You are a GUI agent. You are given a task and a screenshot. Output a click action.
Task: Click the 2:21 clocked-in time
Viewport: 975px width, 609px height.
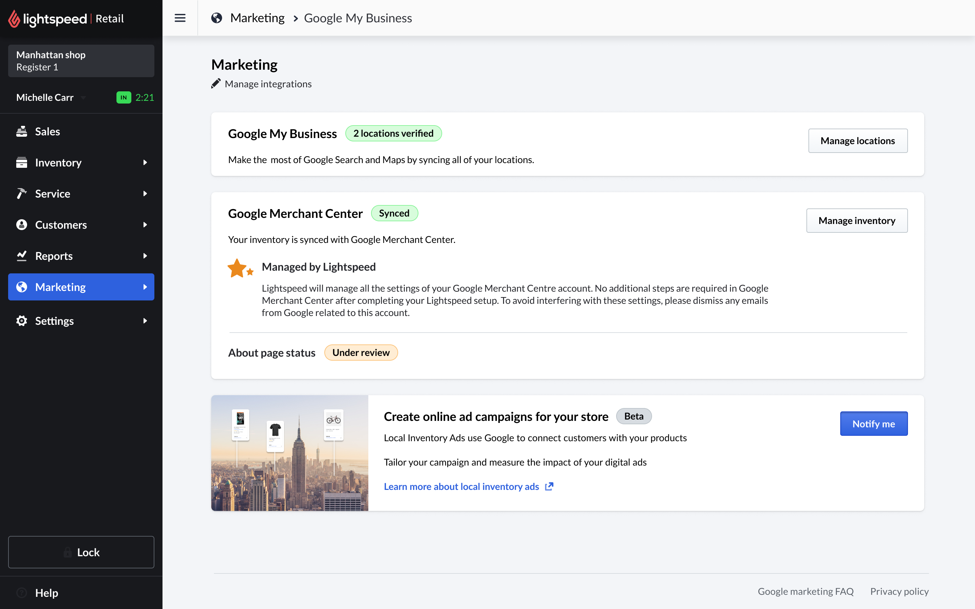(145, 97)
